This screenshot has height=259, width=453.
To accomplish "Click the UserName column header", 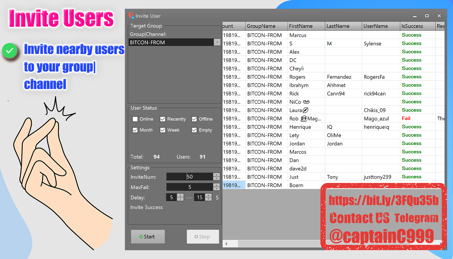I will click(381, 26).
